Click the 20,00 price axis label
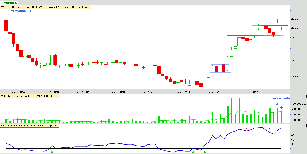Image resolution: width=307 pixels, height=154 pixels. pyautogui.click(x=294, y=28)
